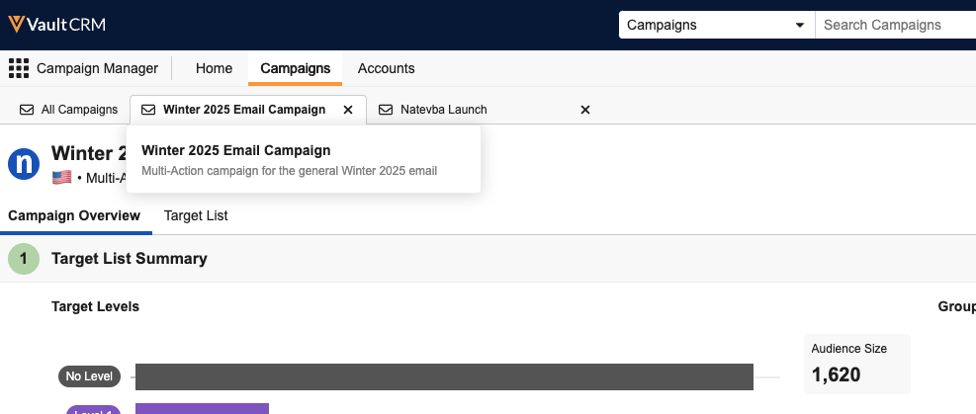The image size is (976, 414).
Task: Switch to the Natevba Launch tab
Action: pos(443,110)
